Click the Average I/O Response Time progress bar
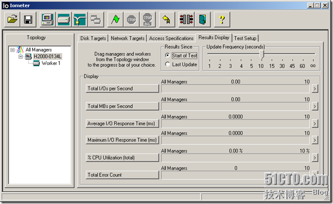 [235, 124]
